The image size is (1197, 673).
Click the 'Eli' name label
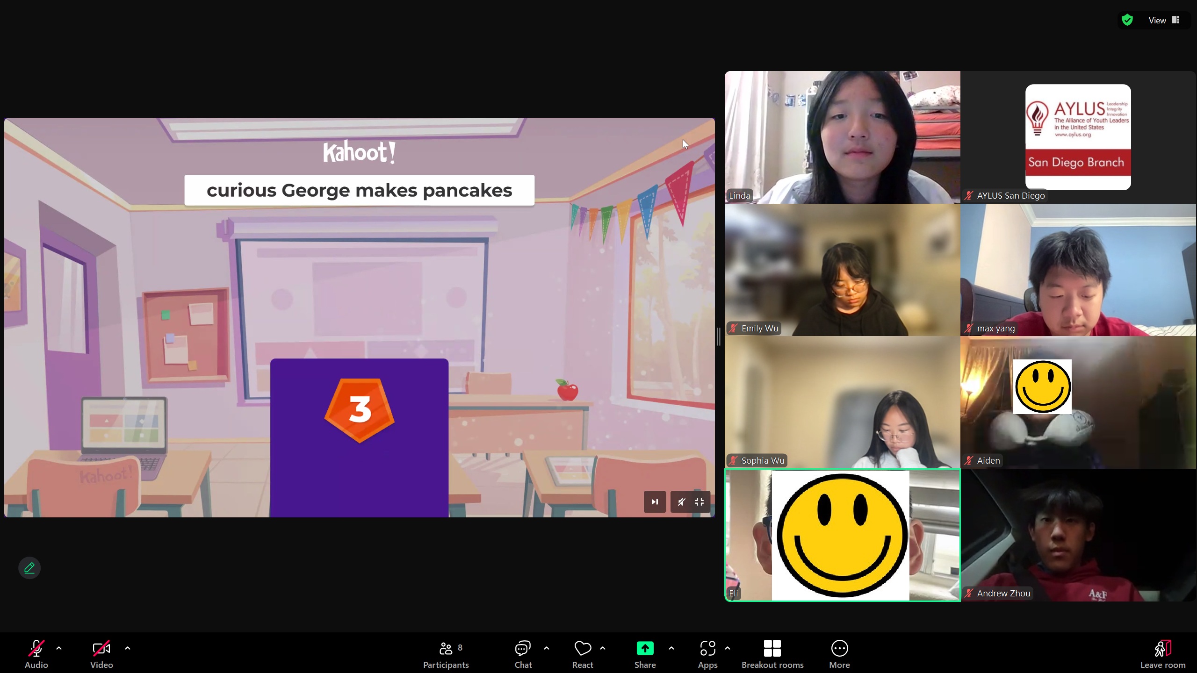(733, 593)
